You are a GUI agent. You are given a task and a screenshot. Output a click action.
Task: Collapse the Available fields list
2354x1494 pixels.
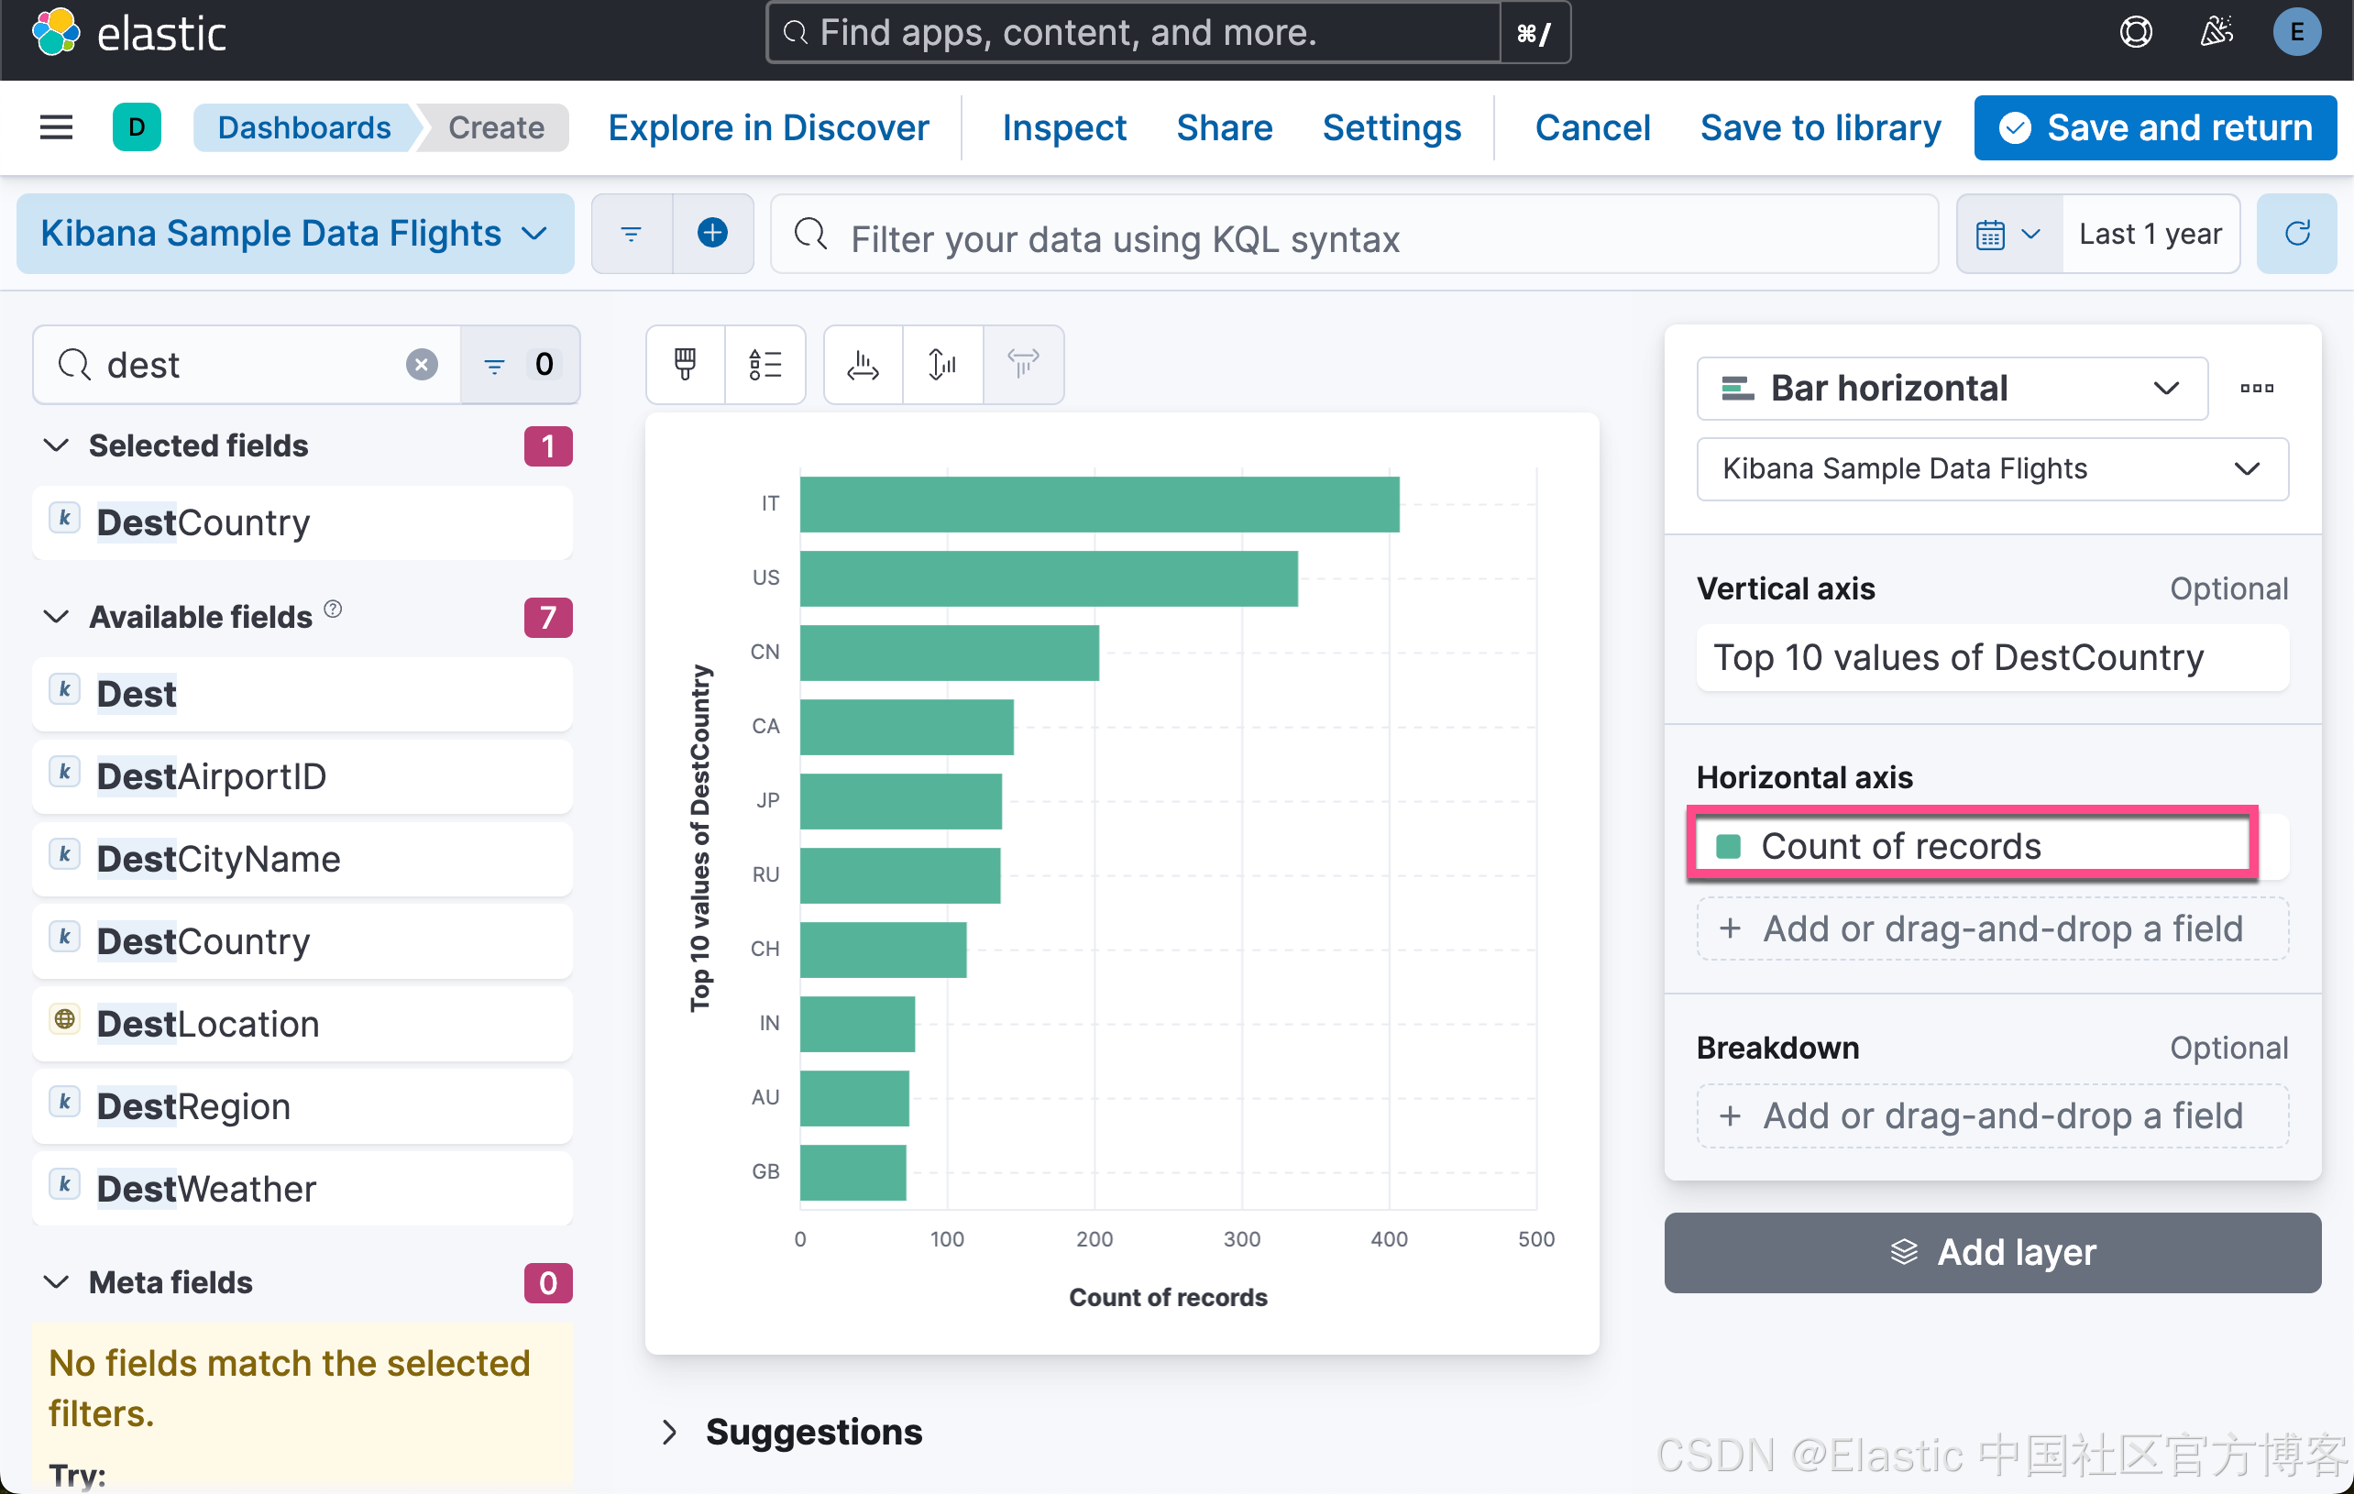click(x=57, y=617)
